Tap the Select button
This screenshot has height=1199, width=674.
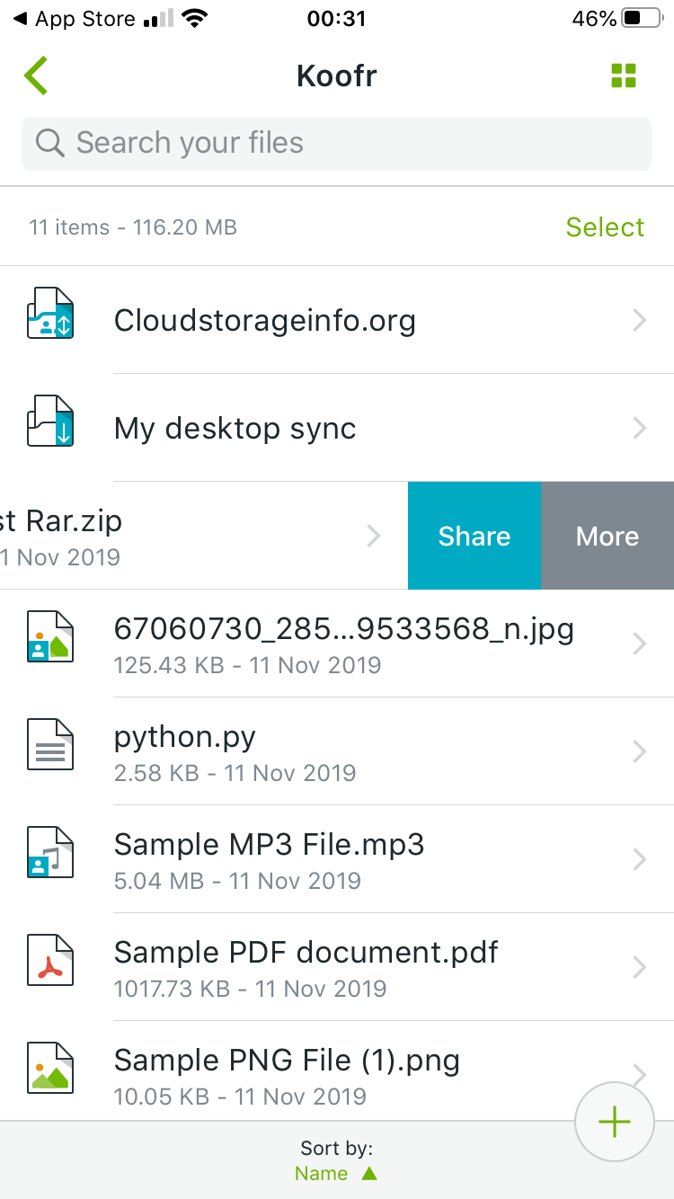(605, 227)
